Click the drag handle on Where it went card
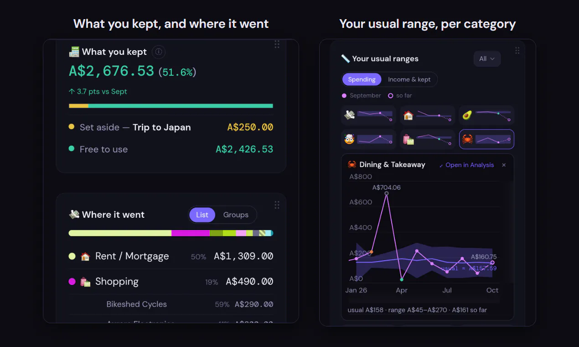Viewport: 579px width, 347px height. (x=277, y=205)
